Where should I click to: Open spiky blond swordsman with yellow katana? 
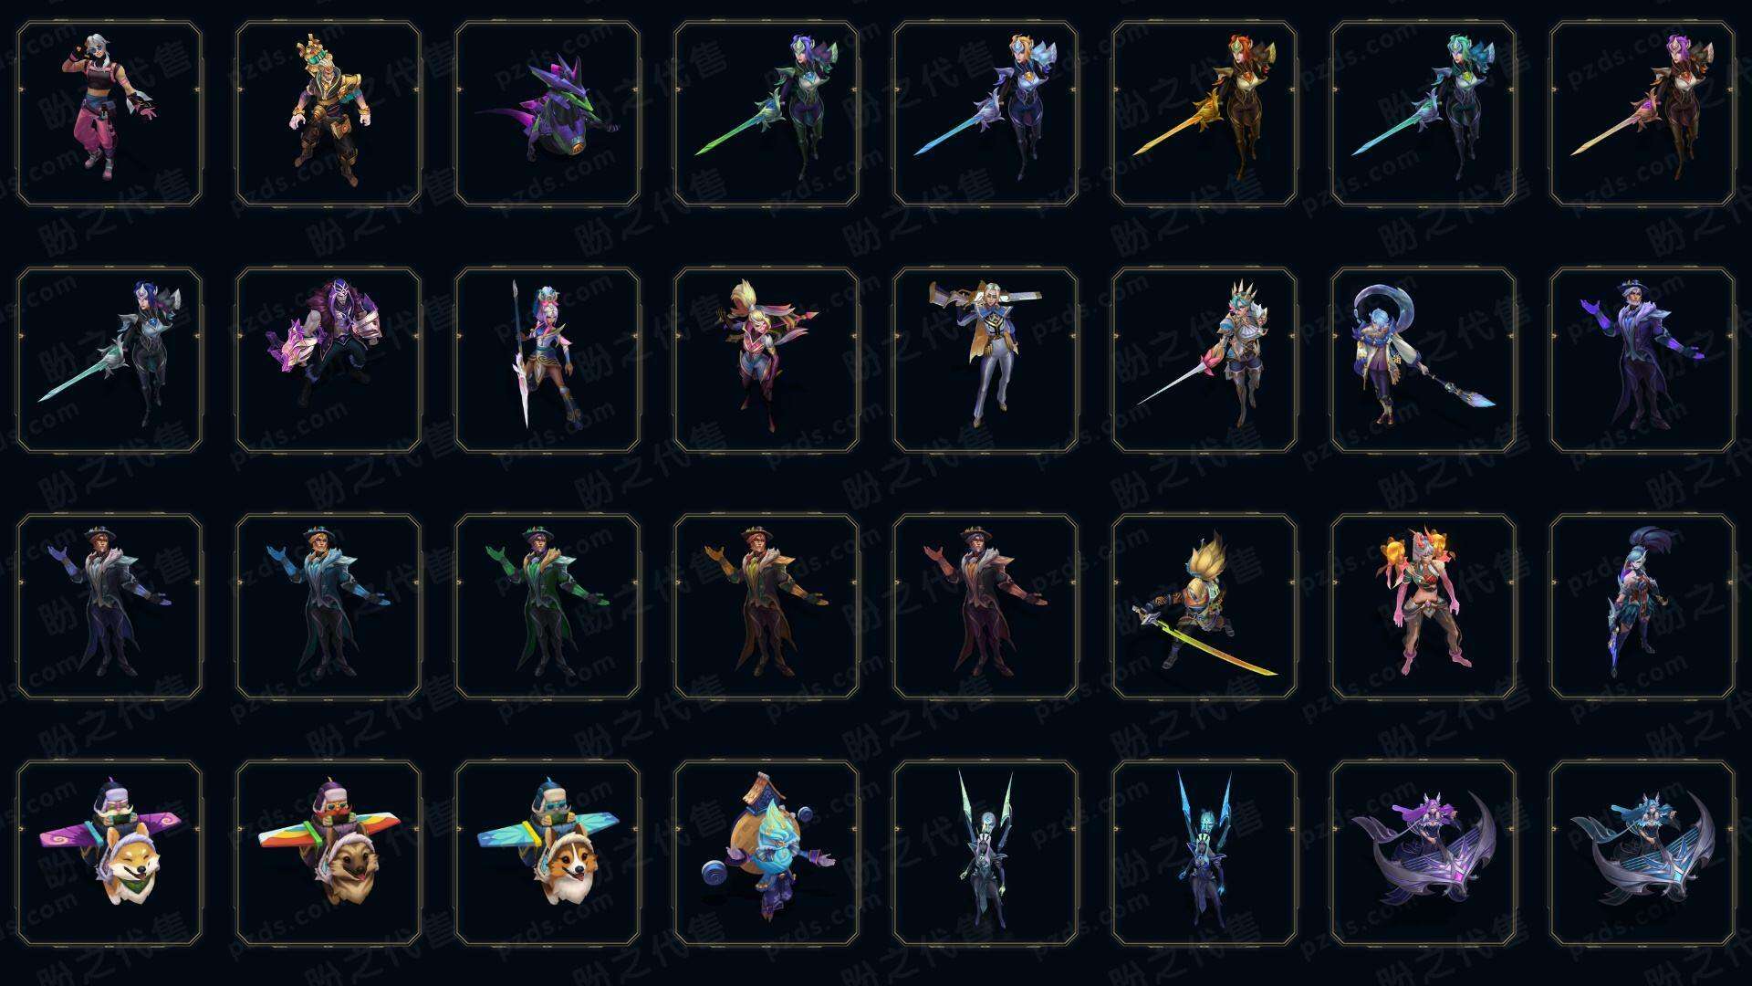(1204, 606)
